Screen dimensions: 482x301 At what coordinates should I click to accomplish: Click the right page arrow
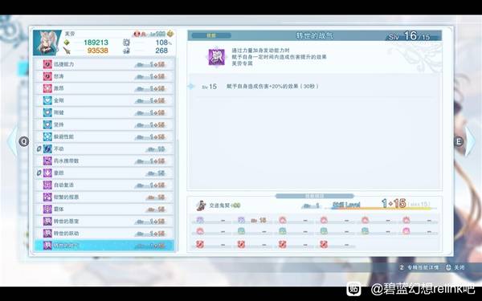(470, 141)
